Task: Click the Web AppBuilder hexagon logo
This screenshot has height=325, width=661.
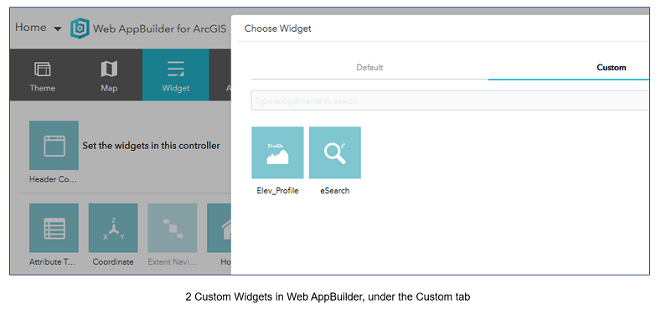Action: (x=80, y=28)
